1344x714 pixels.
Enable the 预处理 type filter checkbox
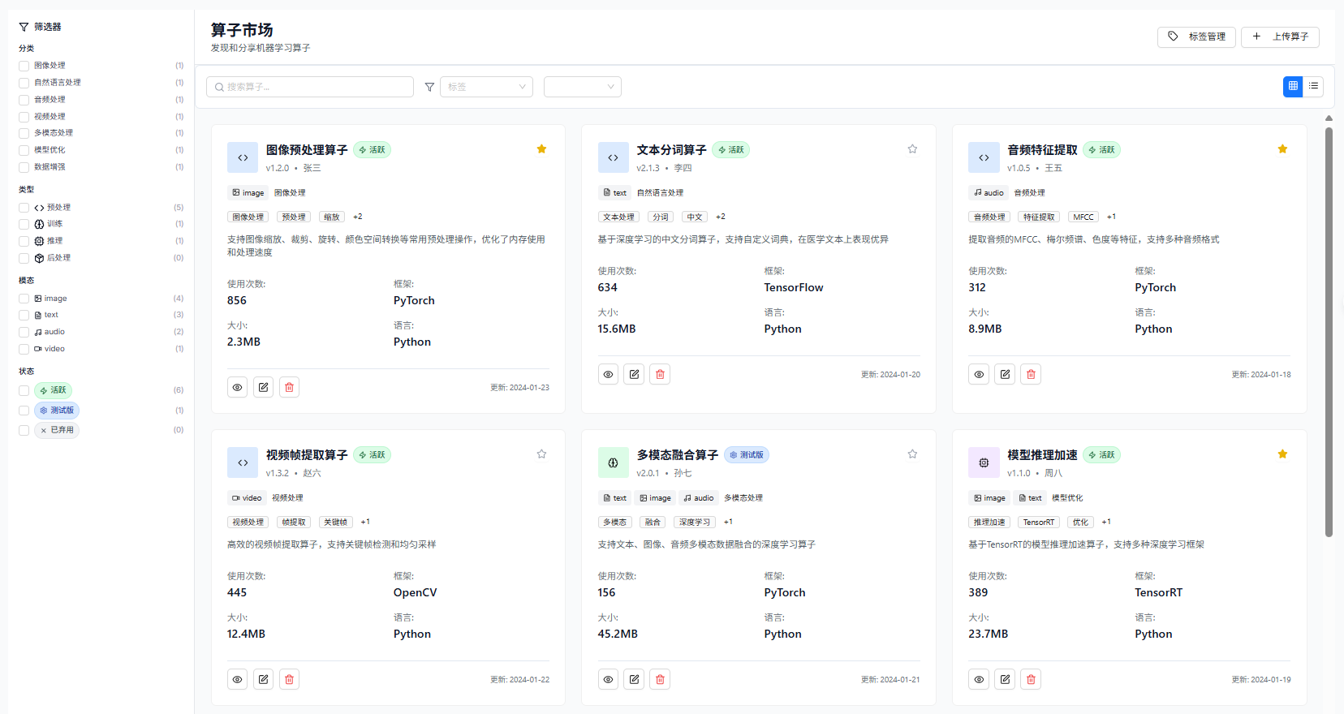pos(24,208)
